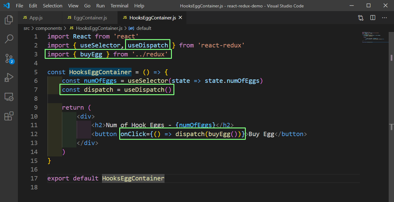
Task: Click onClick attribute on line 12
Action: pos(133,134)
